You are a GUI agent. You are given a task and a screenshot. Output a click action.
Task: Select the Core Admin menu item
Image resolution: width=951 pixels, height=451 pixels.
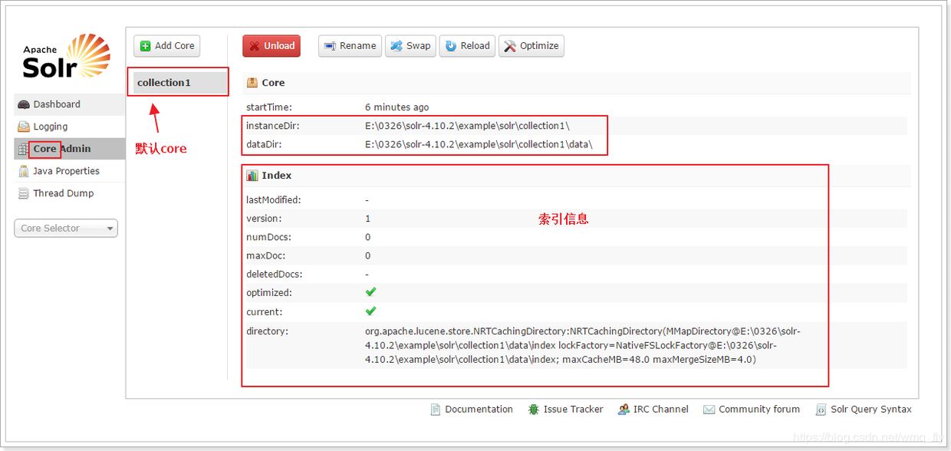[69, 149]
